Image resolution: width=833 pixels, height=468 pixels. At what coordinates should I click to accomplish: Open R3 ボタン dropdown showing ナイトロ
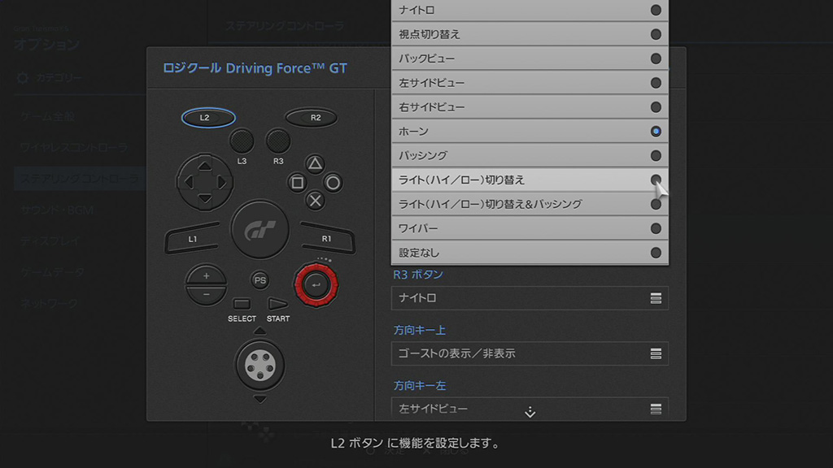point(530,298)
